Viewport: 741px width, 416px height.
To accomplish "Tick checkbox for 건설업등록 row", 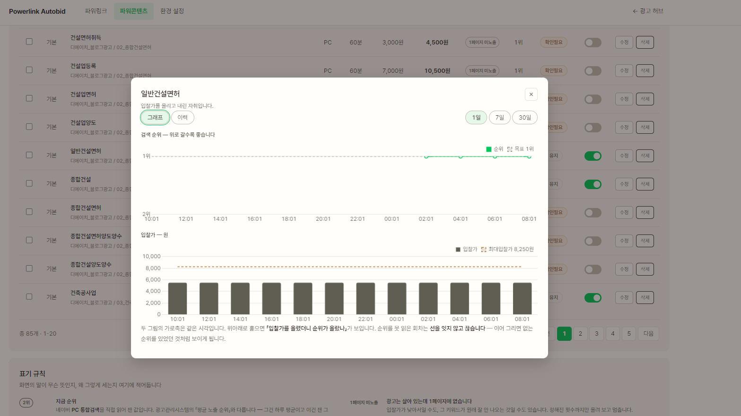I will pos(29,70).
